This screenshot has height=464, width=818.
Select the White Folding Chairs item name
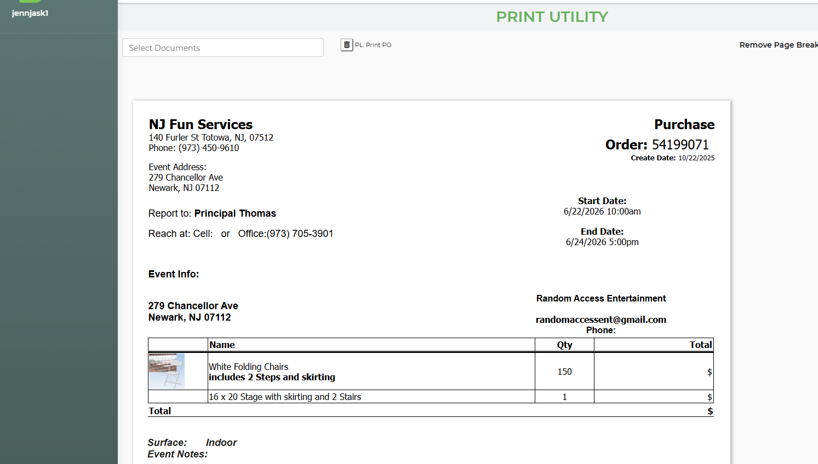[x=248, y=367]
